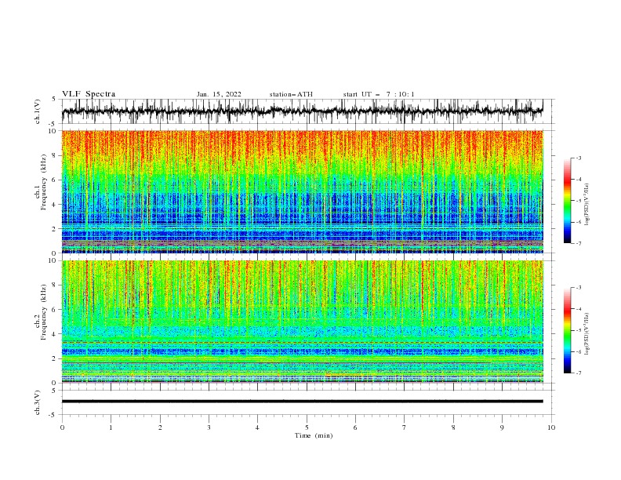Click the ch.1 voltage waveform trace
Image resolution: width=621 pixels, height=480 pixels.
click(x=302, y=111)
